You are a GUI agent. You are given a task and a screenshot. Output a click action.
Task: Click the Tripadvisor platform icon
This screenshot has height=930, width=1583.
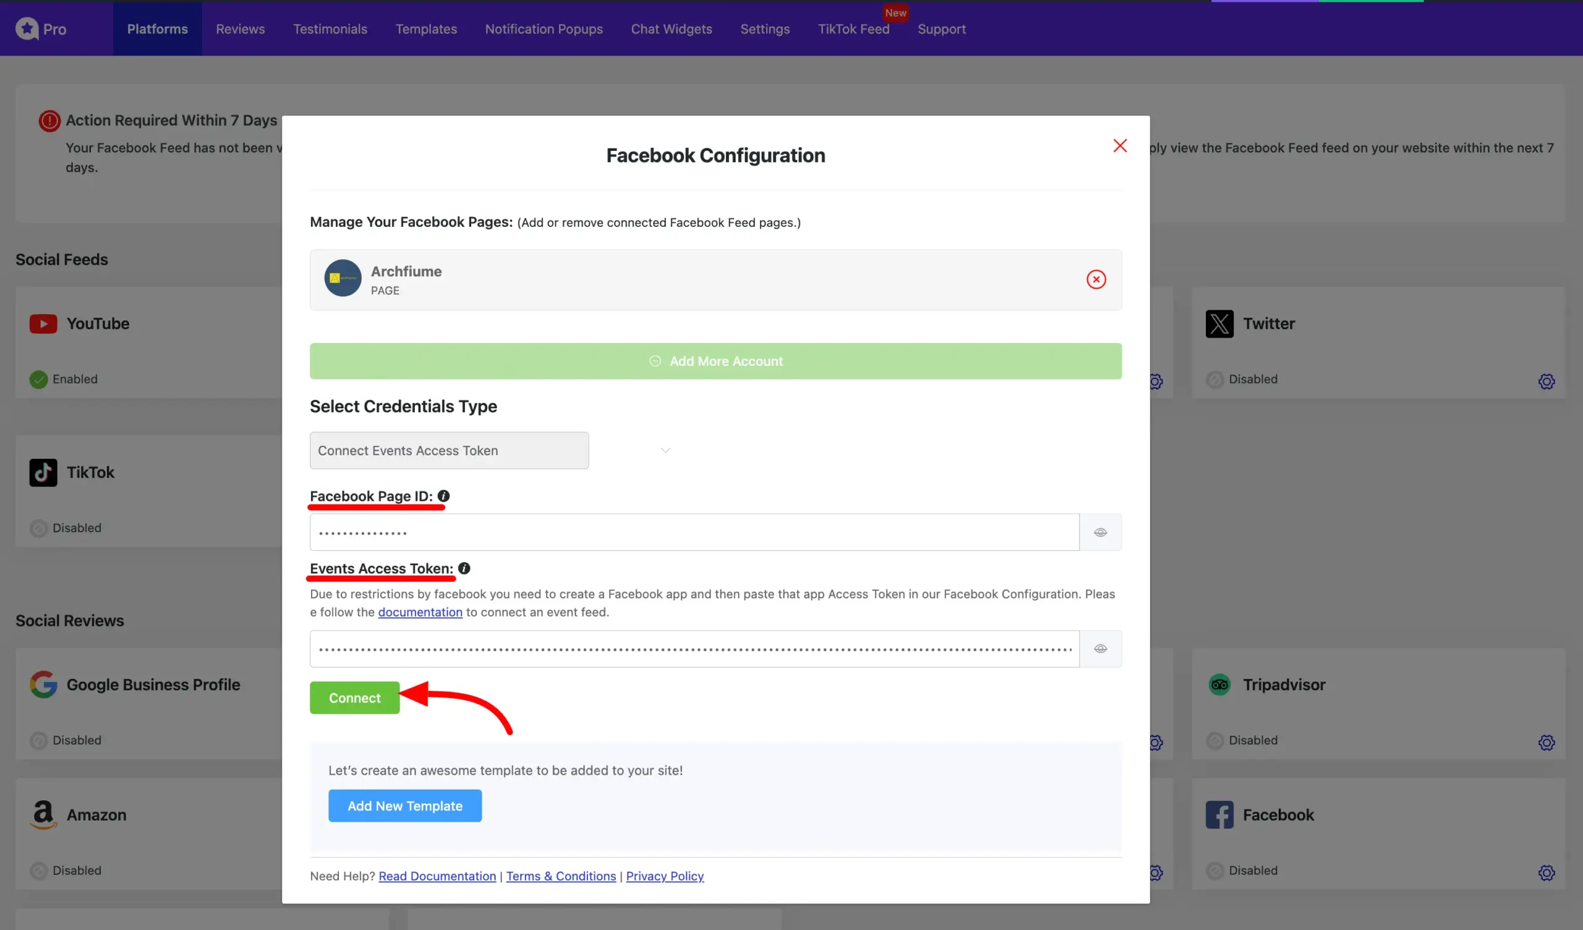tap(1219, 684)
